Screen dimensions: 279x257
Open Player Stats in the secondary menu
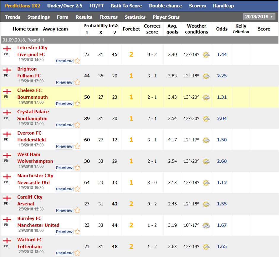pyautogui.click(x=166, y=17)
